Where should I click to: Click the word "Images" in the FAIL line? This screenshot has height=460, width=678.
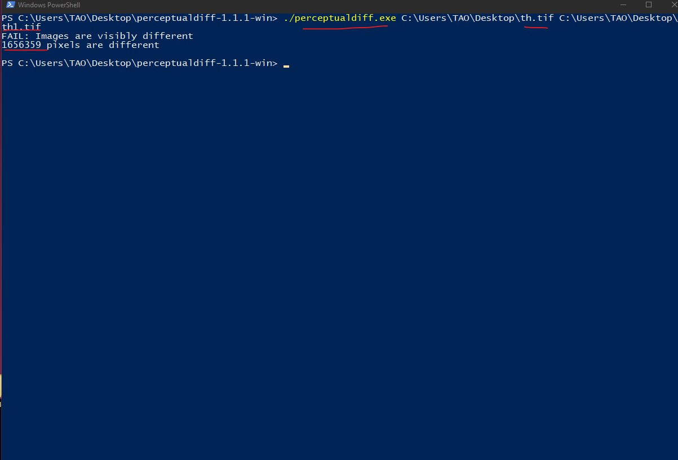pos(52,36)
